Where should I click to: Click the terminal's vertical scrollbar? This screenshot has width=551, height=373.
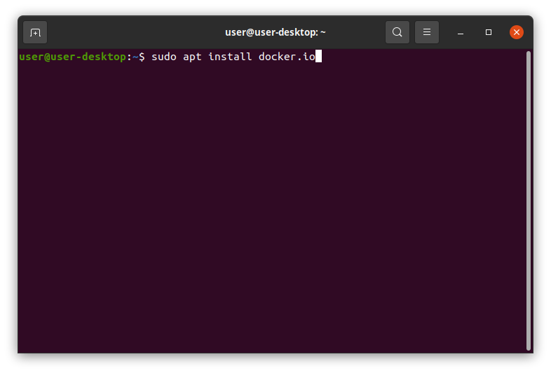[x=528, y=200]
